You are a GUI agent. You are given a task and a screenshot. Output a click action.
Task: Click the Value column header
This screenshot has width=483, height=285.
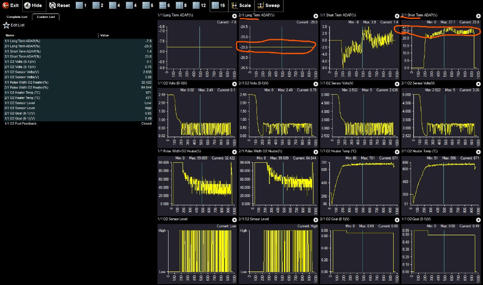pos(104,35)
